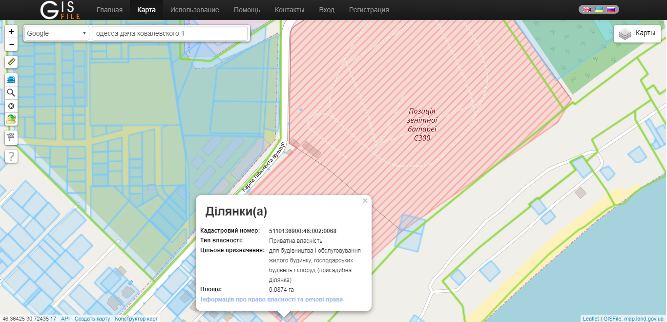
Task: Click the zoom in plus button
Action: [x=11, y=32]
